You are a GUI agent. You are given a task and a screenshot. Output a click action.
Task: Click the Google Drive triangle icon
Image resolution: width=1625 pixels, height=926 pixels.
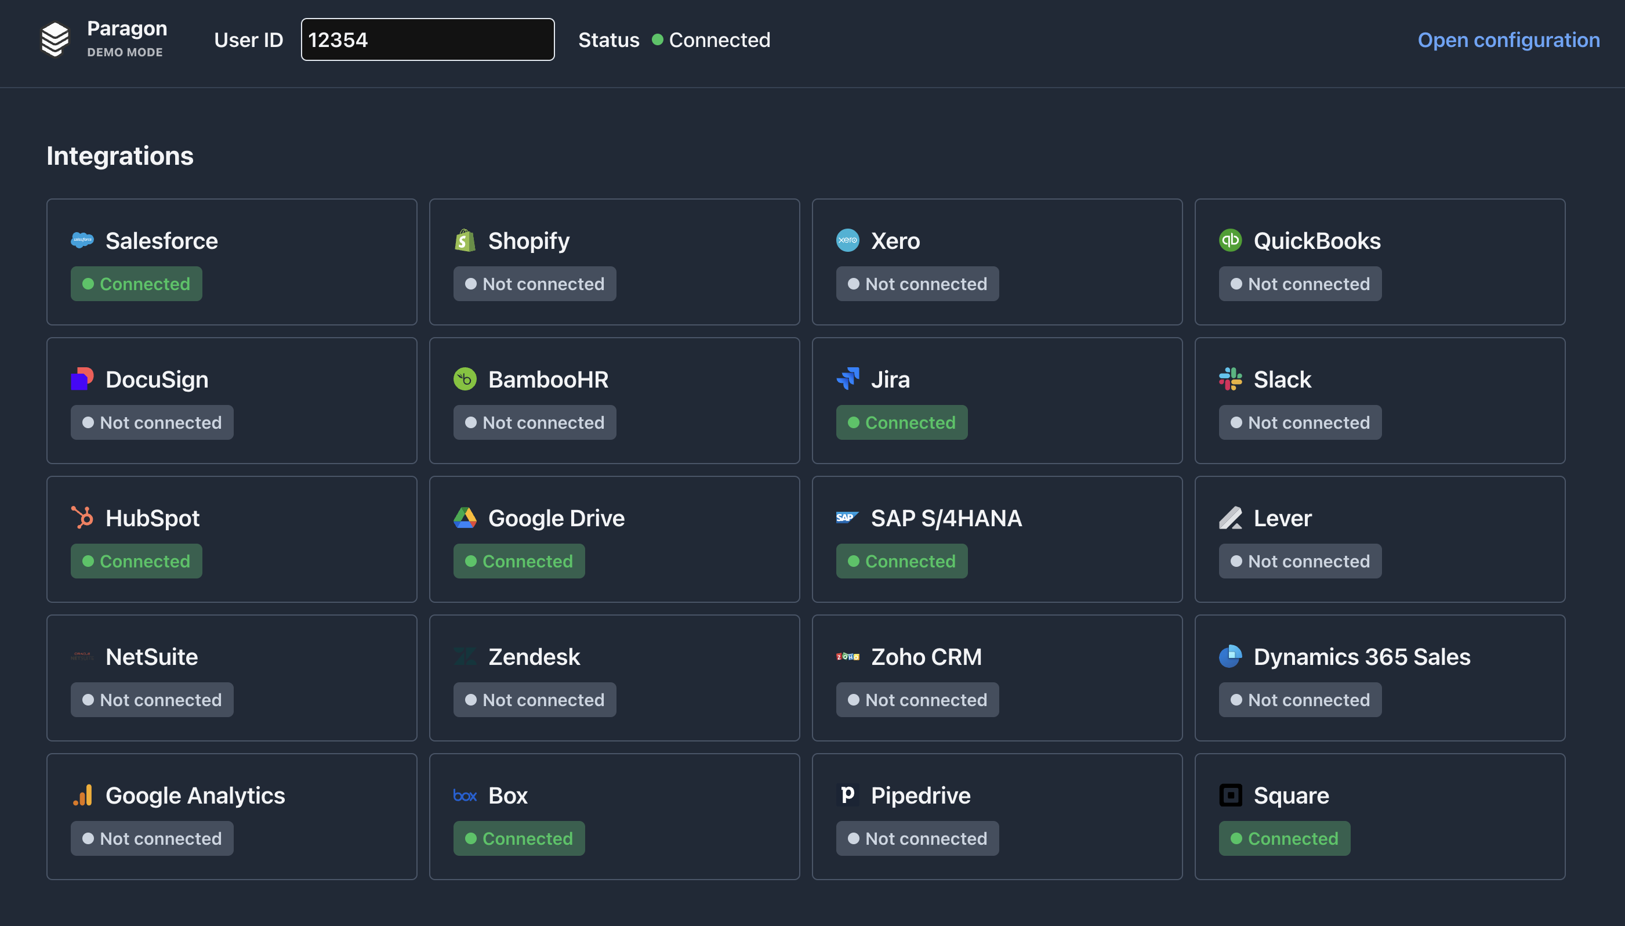(465, 518)
